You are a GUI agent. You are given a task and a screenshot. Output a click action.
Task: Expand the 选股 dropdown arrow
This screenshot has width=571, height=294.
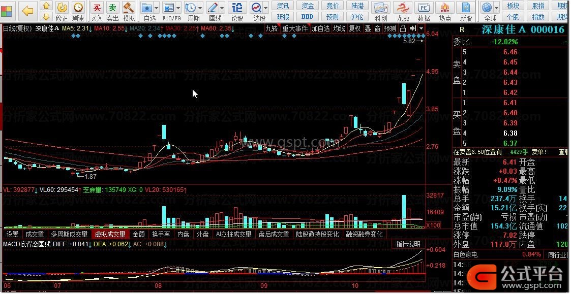click(266, 8)
